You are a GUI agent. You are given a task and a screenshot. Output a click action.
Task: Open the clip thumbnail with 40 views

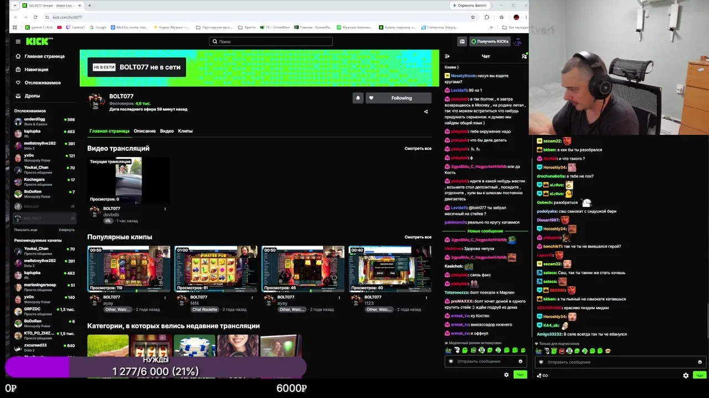(390, 269)
